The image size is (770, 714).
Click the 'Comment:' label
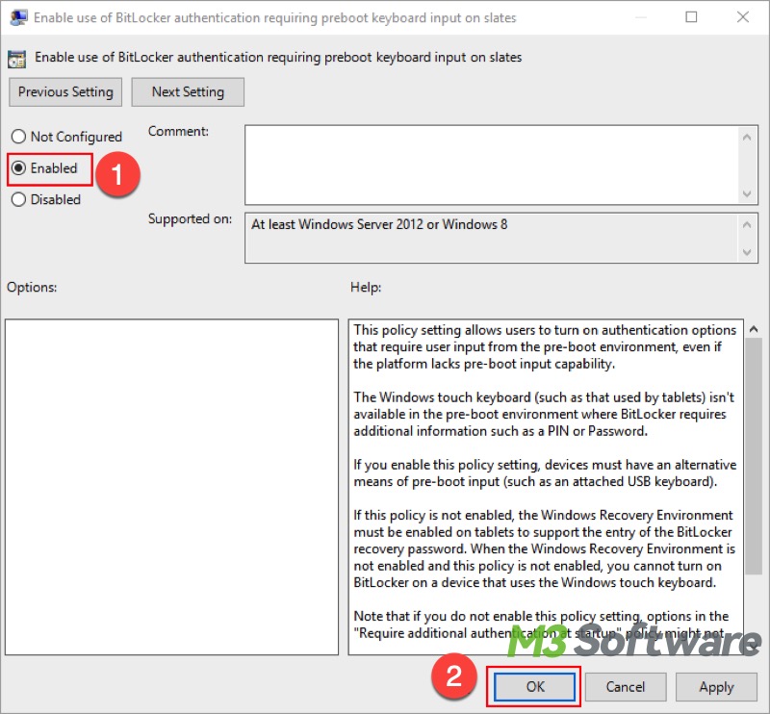(178, 131)
